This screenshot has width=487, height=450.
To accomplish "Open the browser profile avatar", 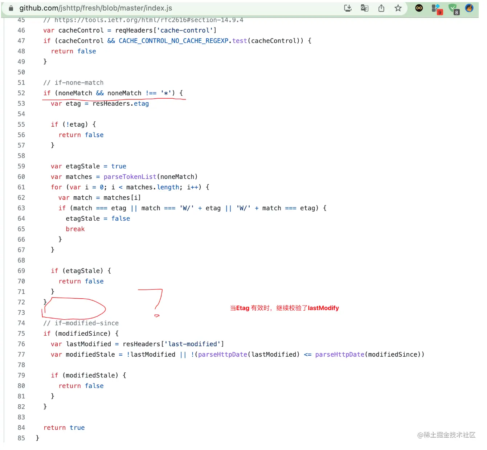I will click(x=469, y=8).
